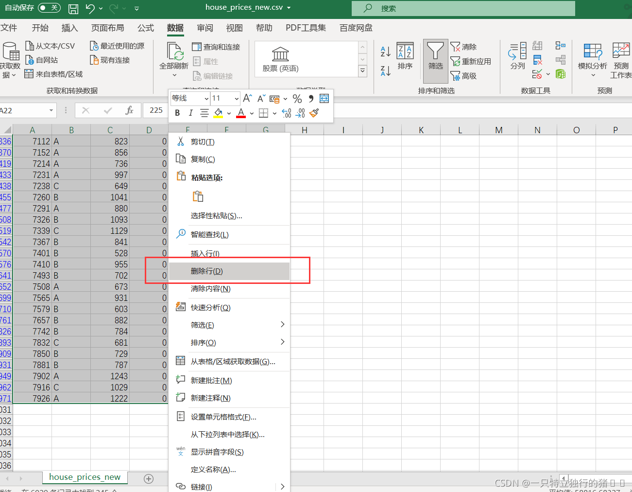Image resolution: width=632 pixels, height=492 pixels.
Task: Click the decrease font size icon
Action: pyautogui.click(x=261, y=98)
